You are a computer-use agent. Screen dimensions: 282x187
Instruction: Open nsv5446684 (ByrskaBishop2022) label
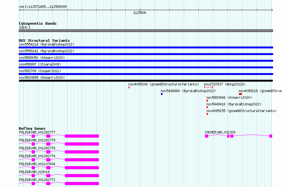click(x=188, y=91)
